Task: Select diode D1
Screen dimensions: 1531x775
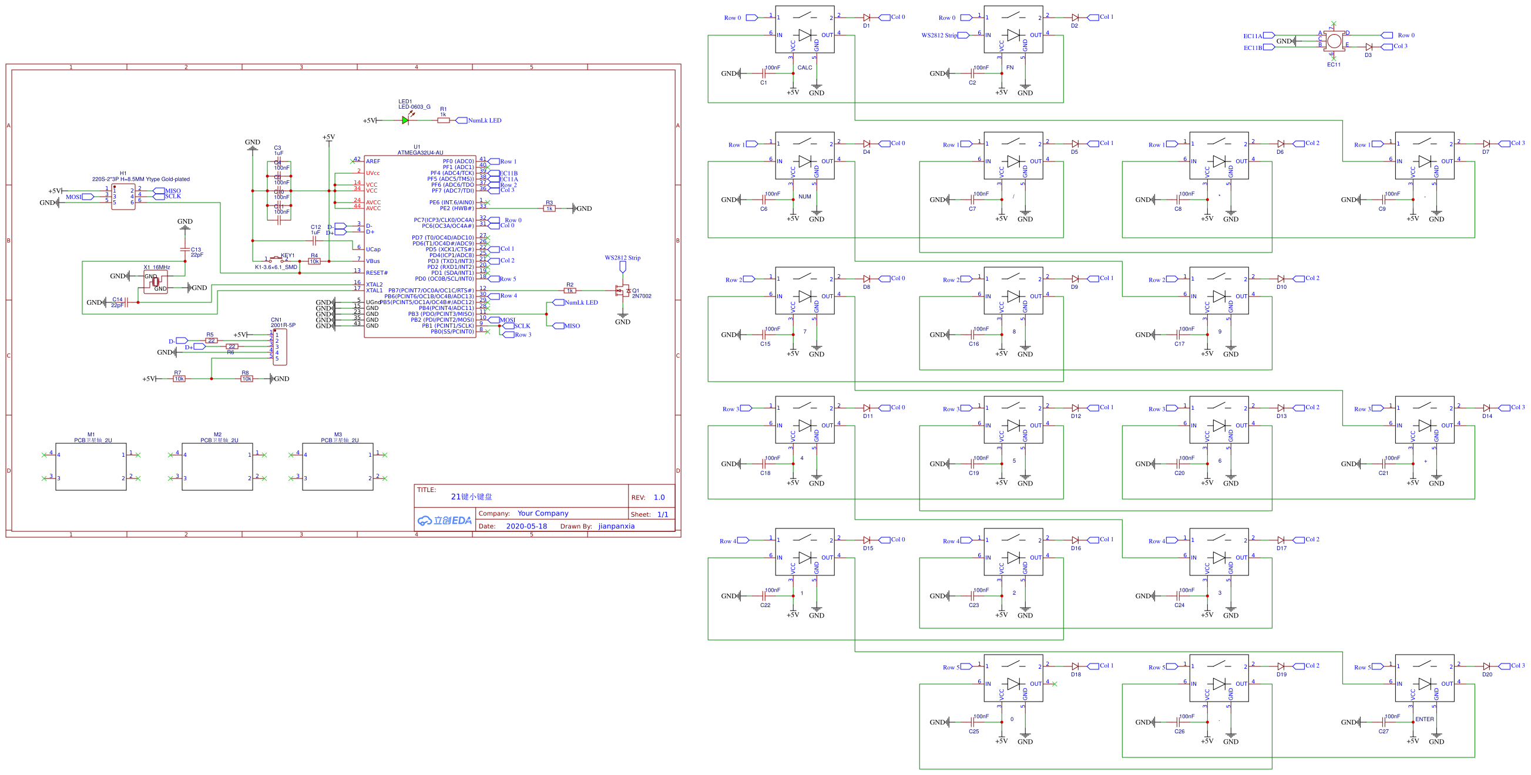Action: tap(867, 18)
